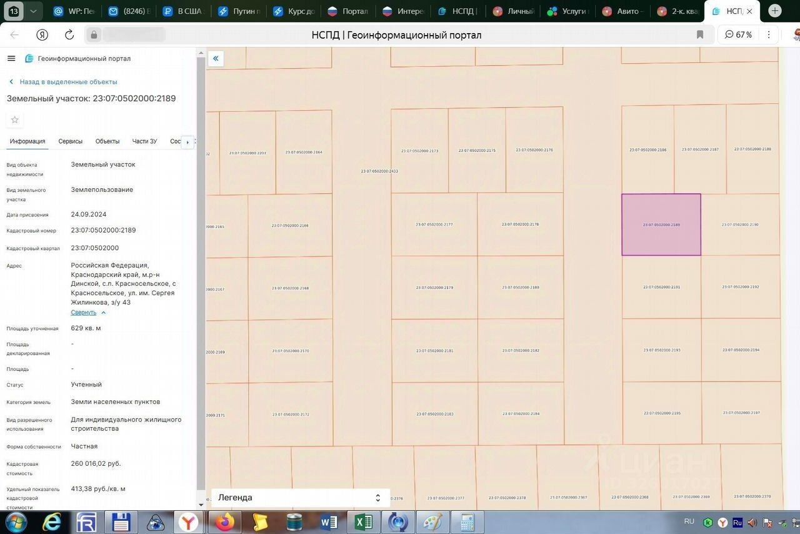Image resolution: width=800 pixels, height=534 pixels.
Task: Select parcel 23:07:0502000:2184 on the map
Action: [521, 414]
